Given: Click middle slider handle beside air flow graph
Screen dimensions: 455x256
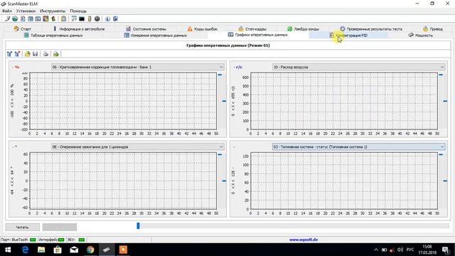Looking at the screenshot, I should click(x=445, y=101).
